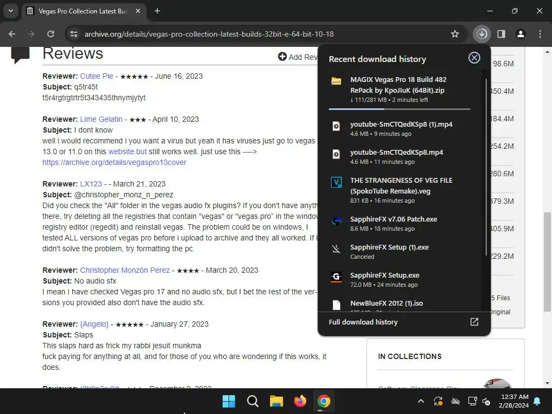Close the Vegas Pro Collection tab
552x414 pixels.
(x=138, y=11)
